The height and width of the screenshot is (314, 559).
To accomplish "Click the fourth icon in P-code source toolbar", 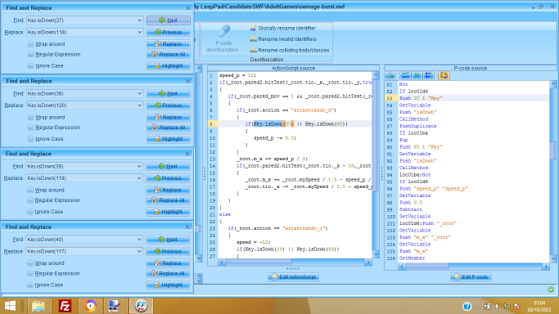I will (429, 75).
